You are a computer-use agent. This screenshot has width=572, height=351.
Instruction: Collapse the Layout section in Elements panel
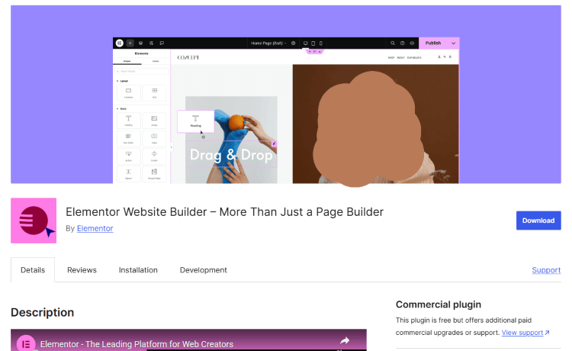[x=122, y=81]
